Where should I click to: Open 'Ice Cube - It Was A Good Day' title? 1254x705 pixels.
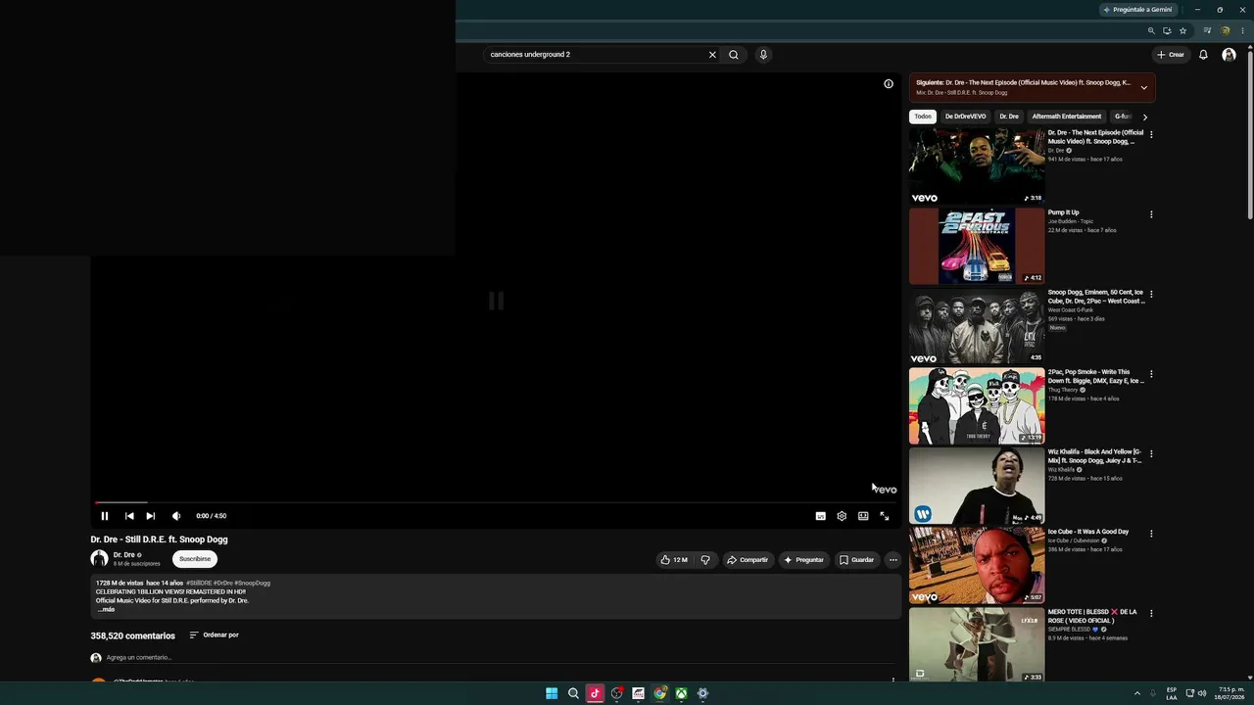coord(1088,532)
